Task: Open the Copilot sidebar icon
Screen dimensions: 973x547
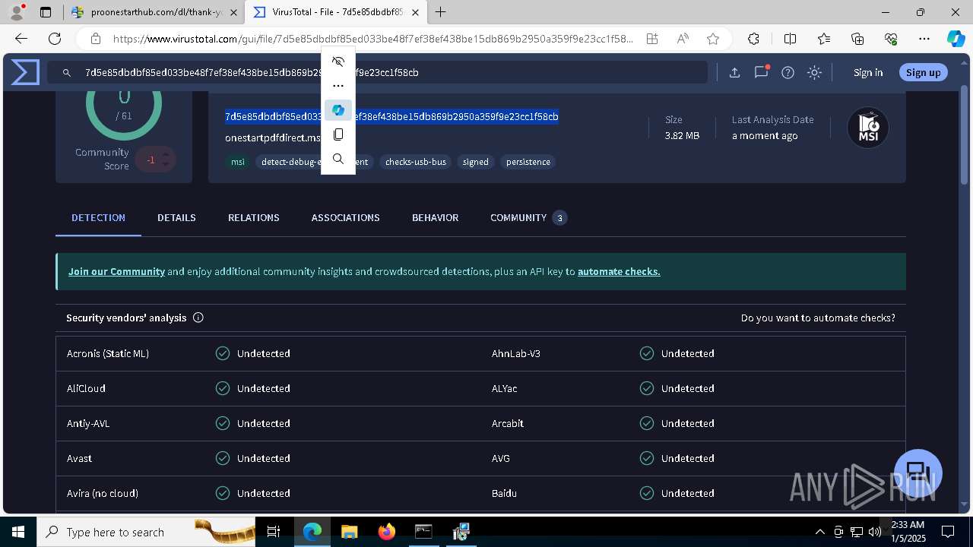Action: (956, 39)
